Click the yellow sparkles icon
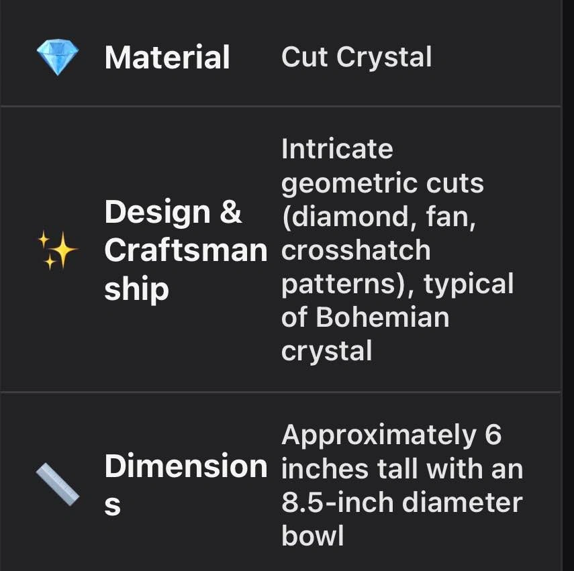Screen dimensions: 574x571 click(x=57, y=250)
